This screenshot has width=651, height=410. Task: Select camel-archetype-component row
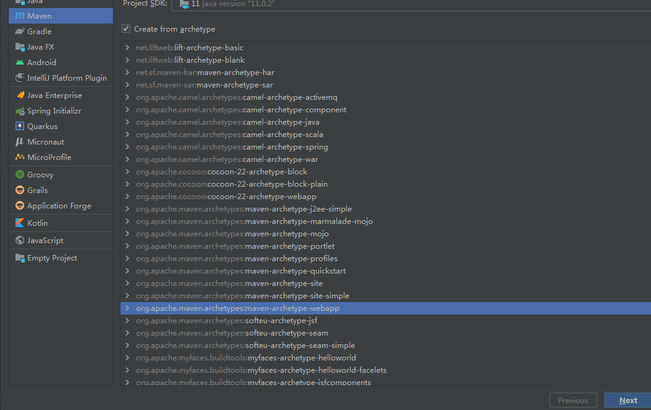[386, 110]
